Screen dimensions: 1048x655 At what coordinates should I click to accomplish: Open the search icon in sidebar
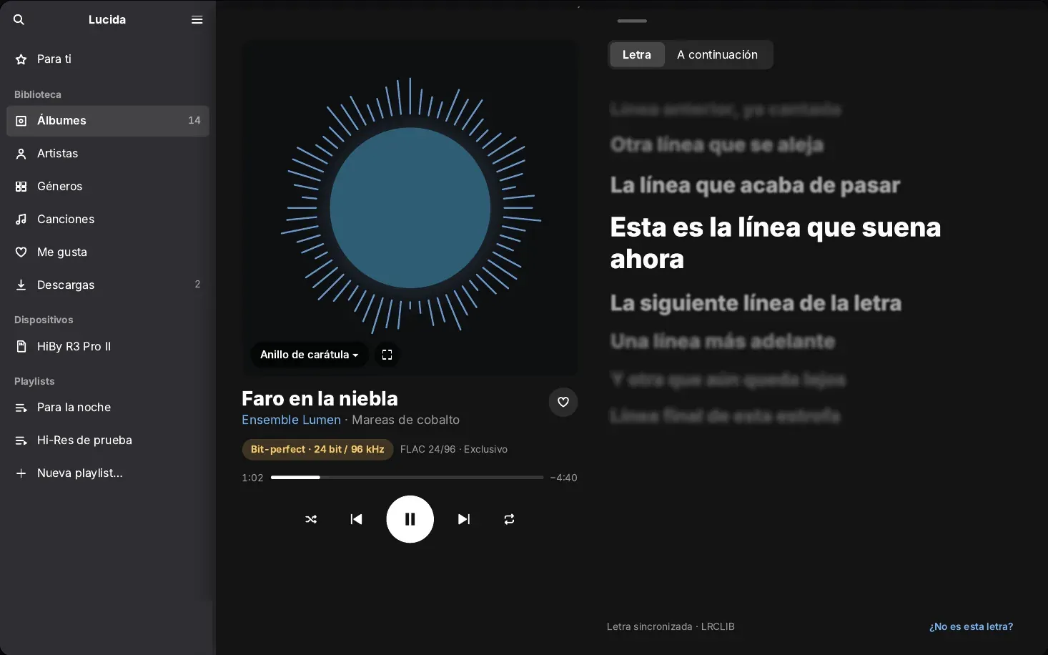[19, 20]
